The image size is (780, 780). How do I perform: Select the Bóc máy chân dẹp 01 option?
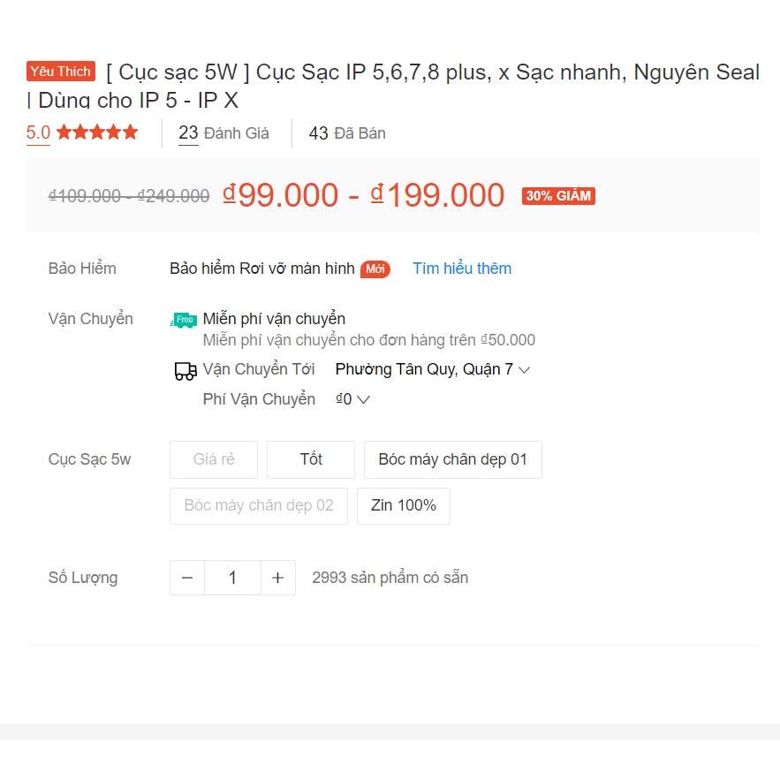(452, 459)
